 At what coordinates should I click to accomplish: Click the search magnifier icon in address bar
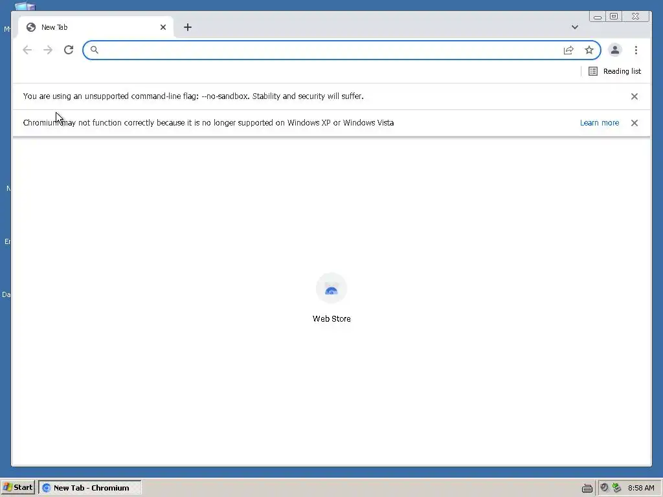(x=95, y=50)
